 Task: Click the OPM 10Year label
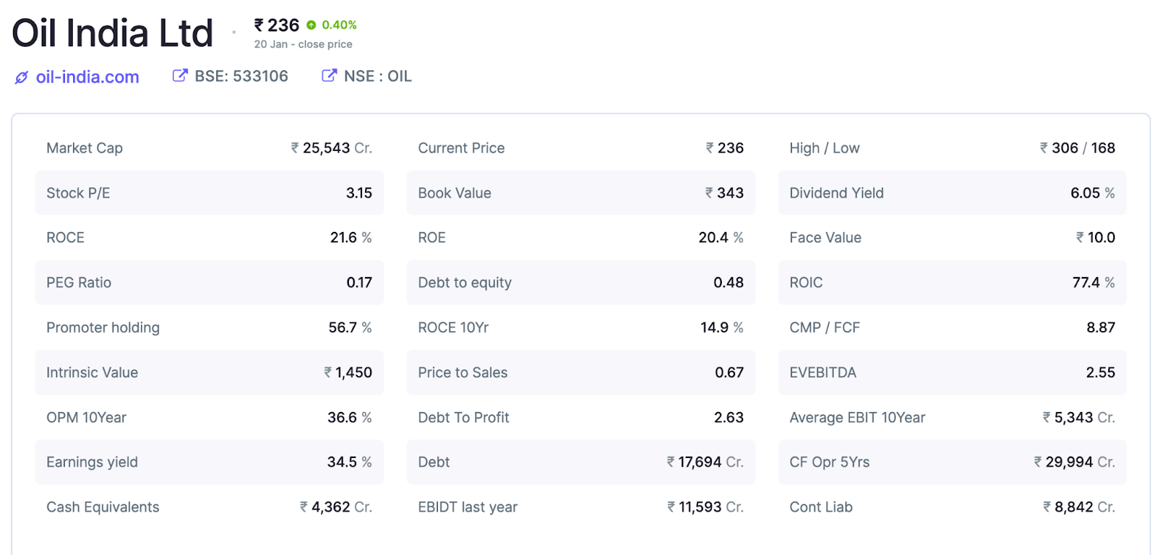coord(86,418)
